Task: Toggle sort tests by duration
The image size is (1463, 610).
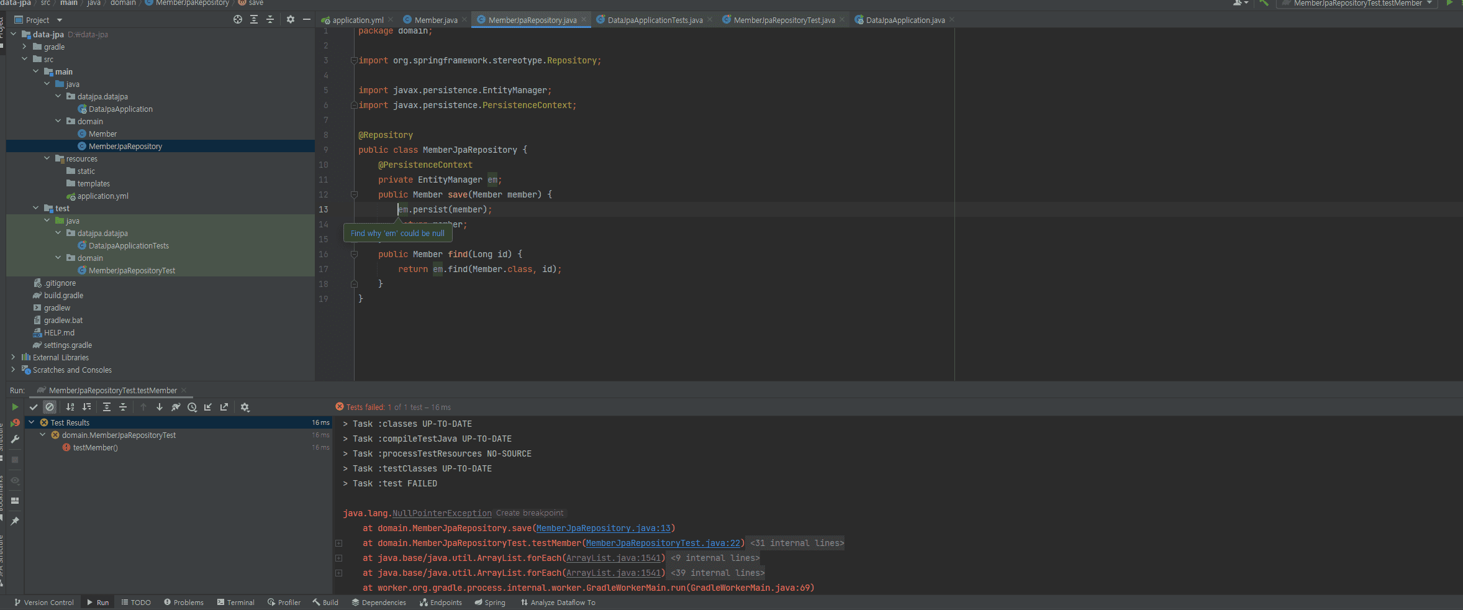Action: point(86,407)
